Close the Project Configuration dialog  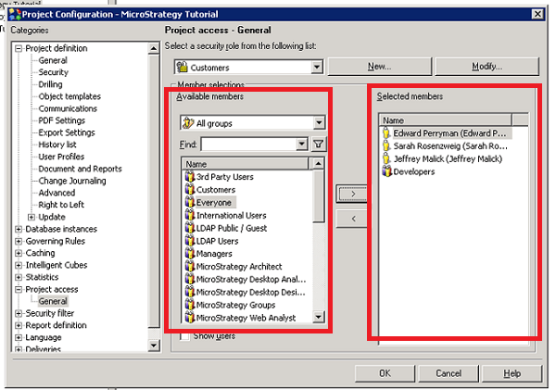pyautogui.click(x=537, y=14)
